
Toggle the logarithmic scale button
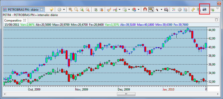click(166, 9)
